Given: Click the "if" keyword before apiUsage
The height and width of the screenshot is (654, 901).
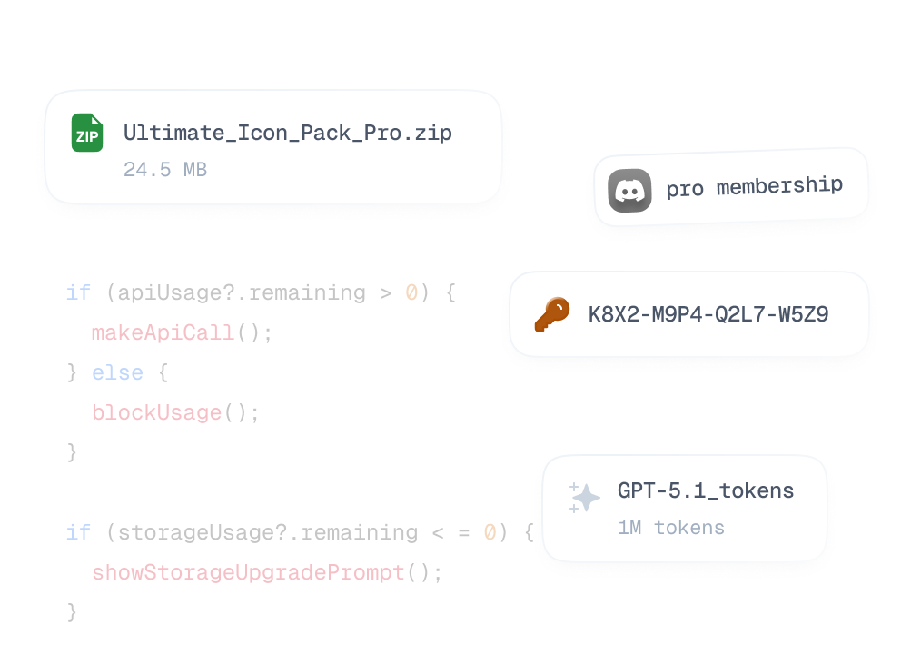Looking at the screenshot, I should 78,293.
